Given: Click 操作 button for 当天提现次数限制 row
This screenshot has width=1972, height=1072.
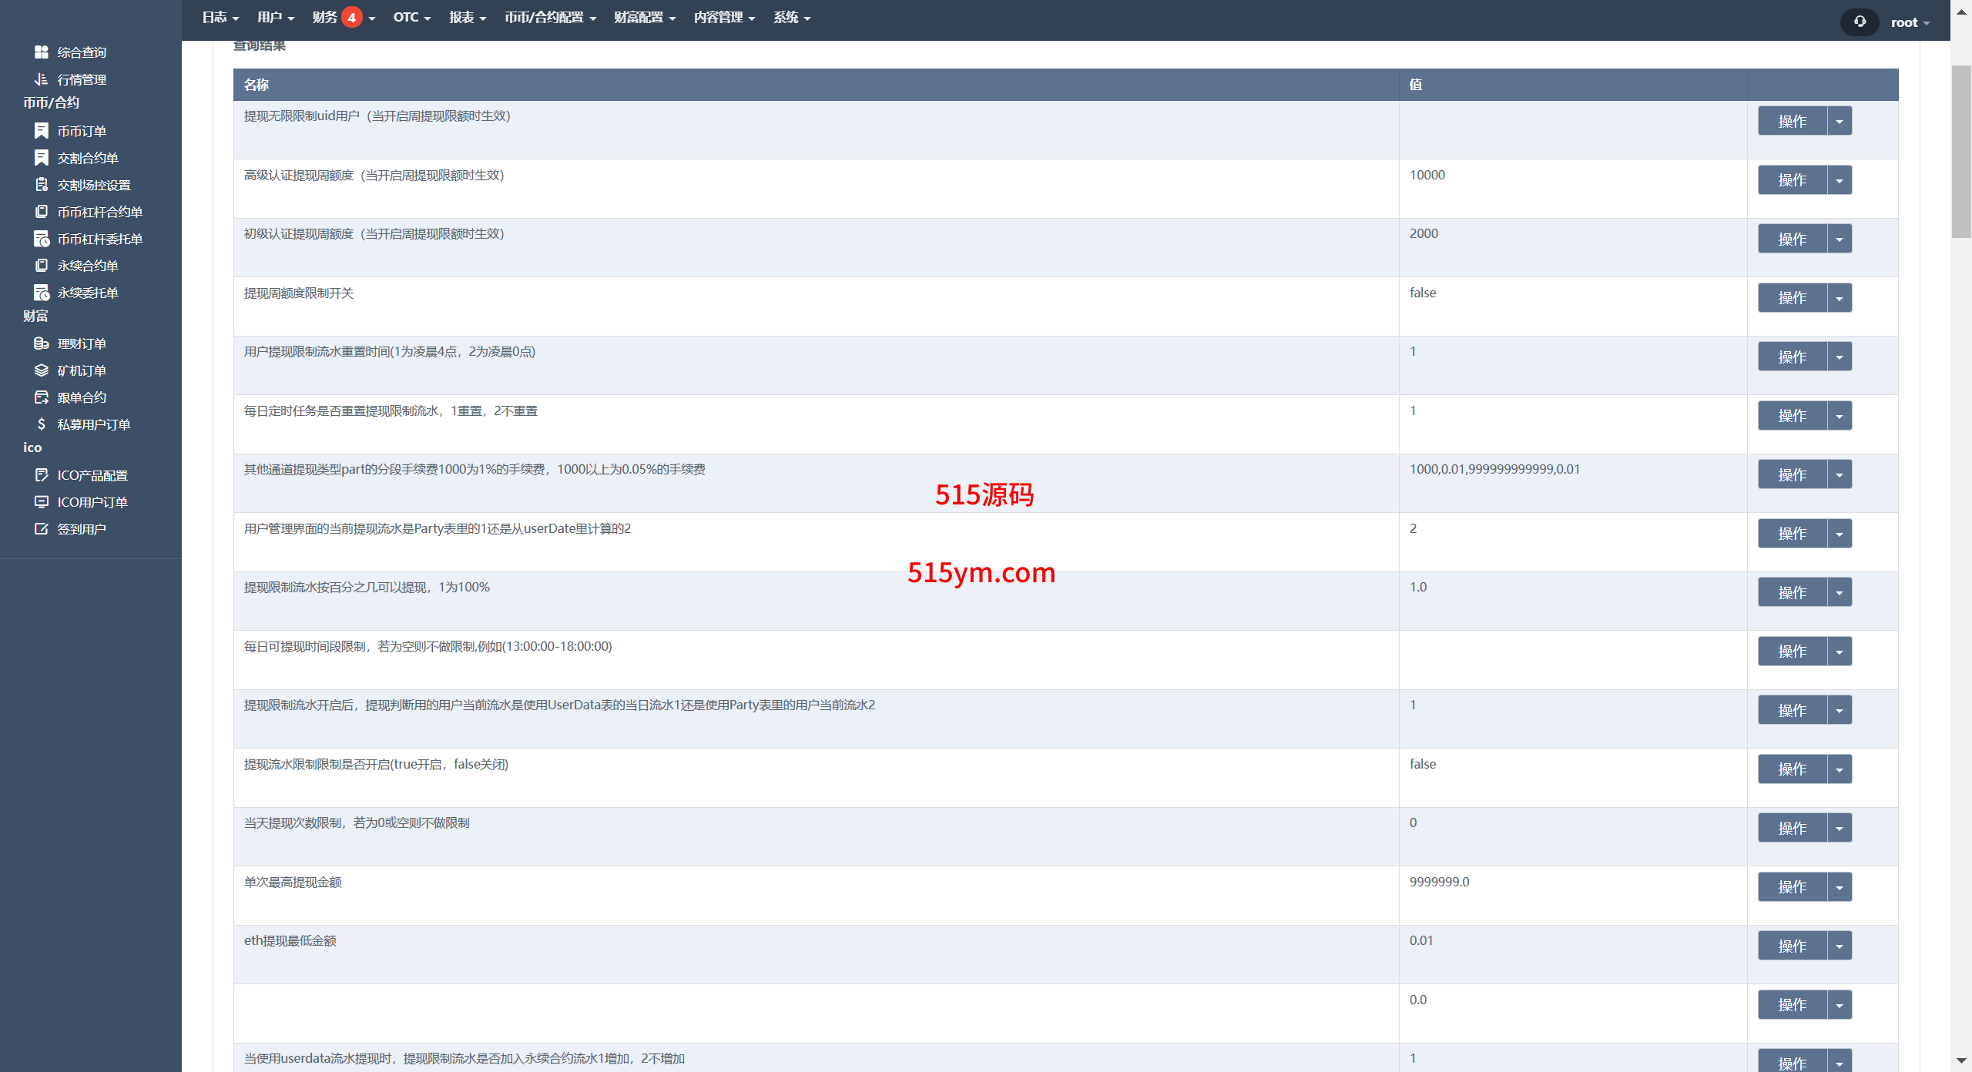Looking at the screenshot, I should click(x=1792, y=828).
